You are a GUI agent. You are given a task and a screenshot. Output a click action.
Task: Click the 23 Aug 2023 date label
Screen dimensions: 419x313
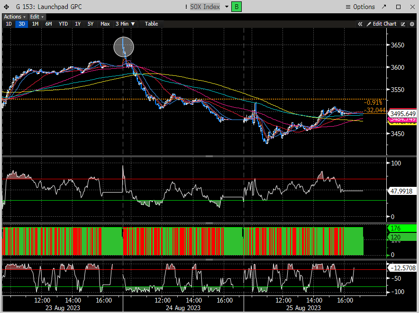(63, 308)
